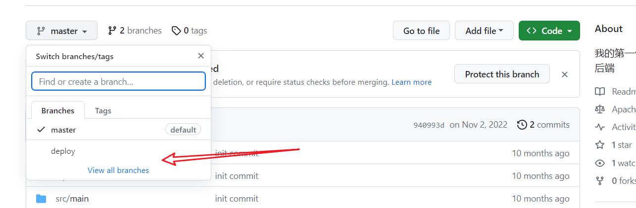Dismiss the branch protection banner
636x208 pixels.
tap(564, 74)
